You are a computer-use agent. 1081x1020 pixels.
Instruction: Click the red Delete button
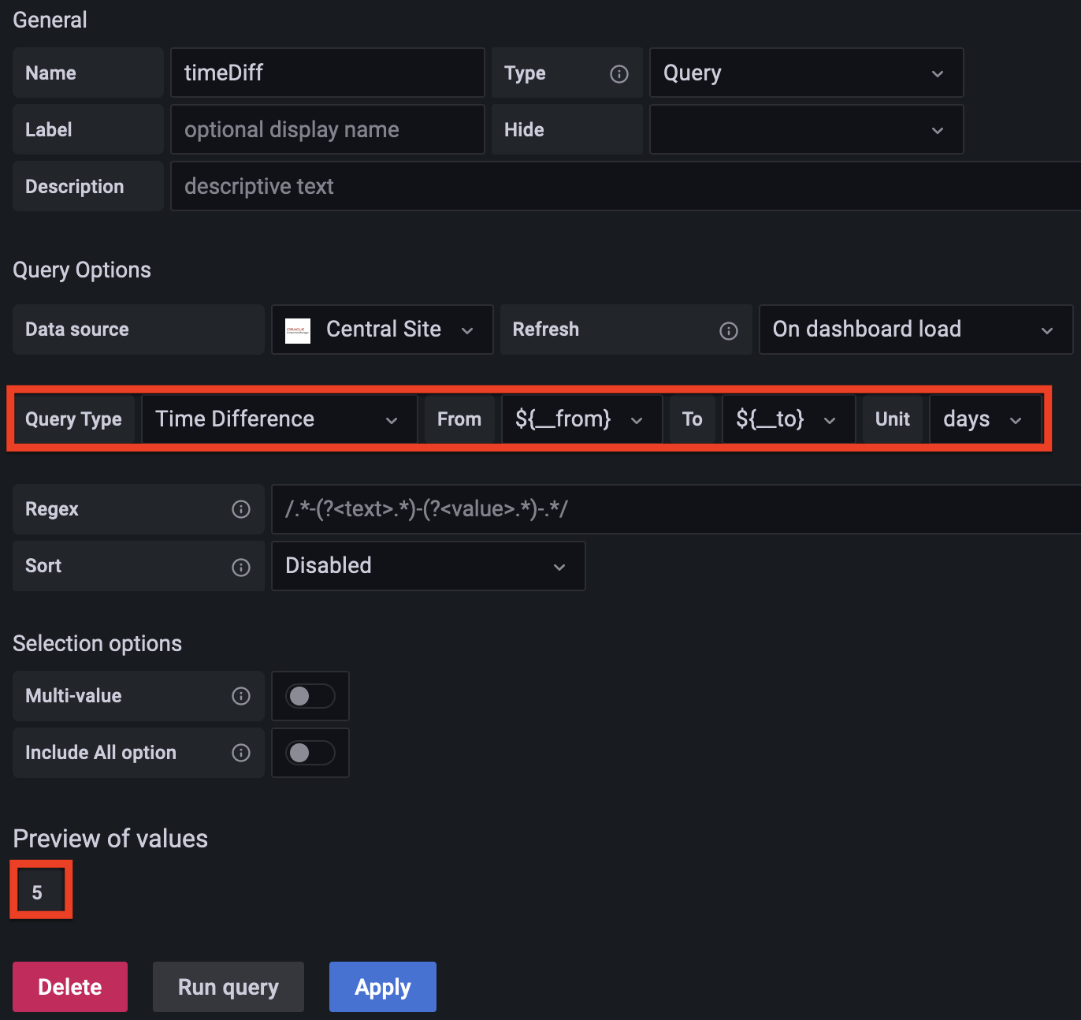coord(70,987)
